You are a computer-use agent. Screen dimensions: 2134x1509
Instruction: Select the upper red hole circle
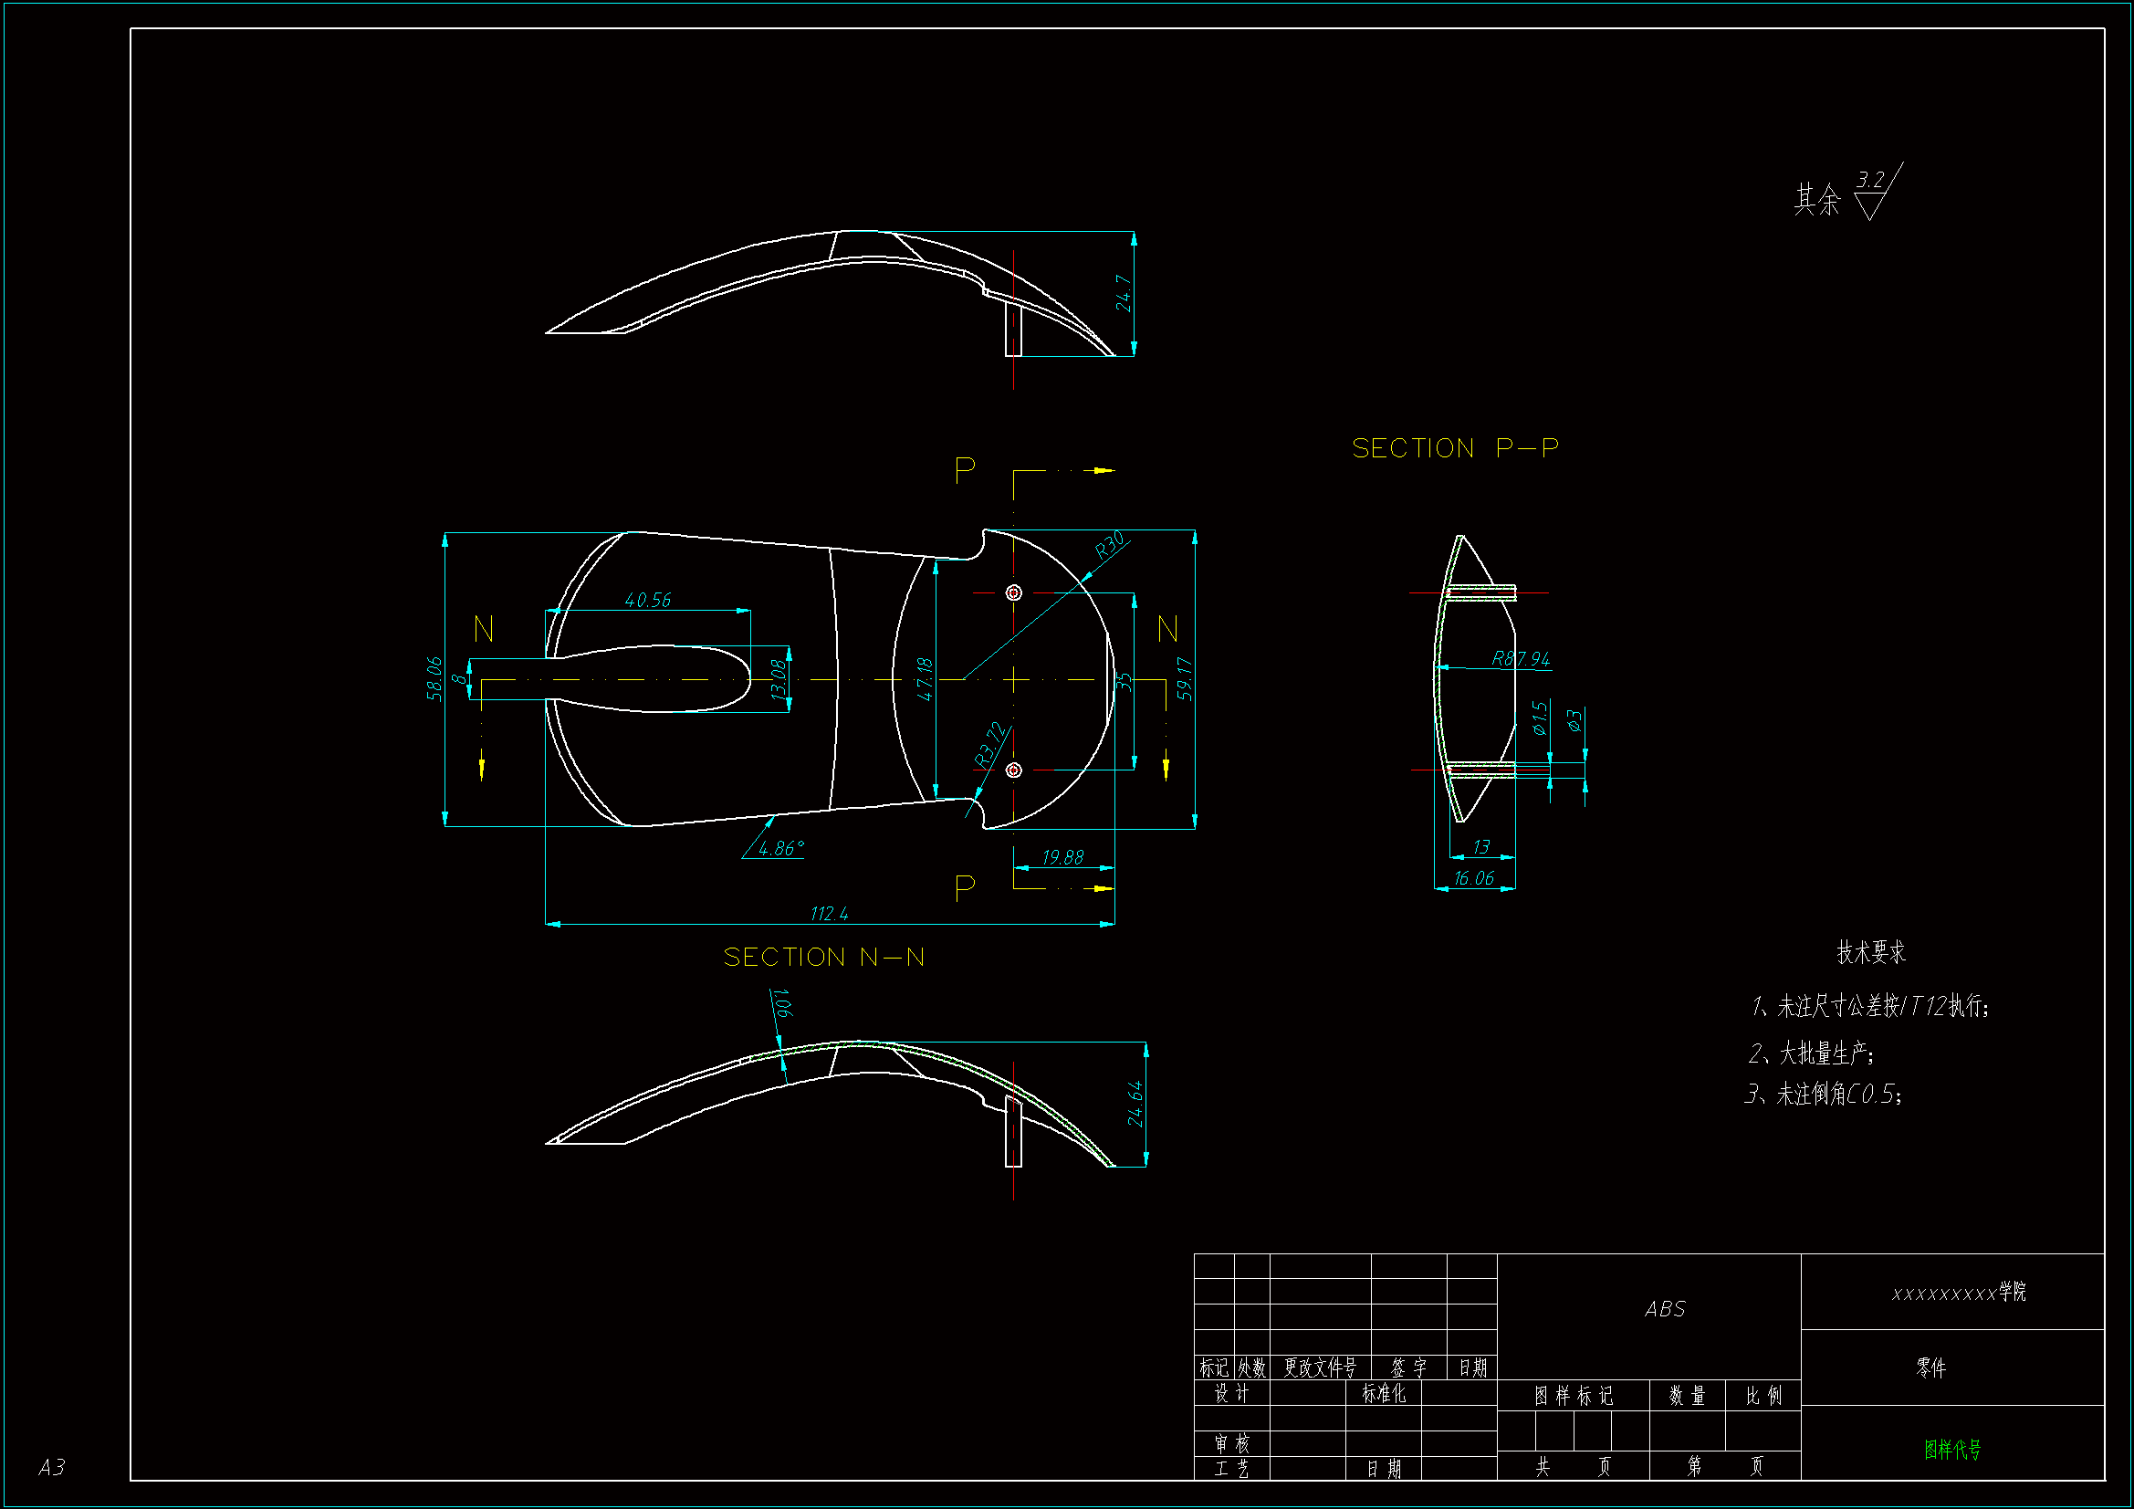[x=1014, y=593]
